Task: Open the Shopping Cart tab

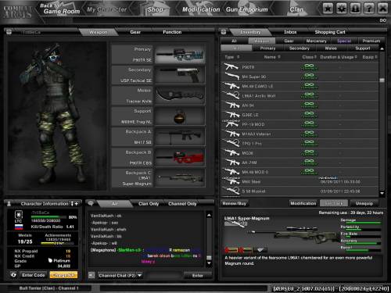Action: (330, 32)
